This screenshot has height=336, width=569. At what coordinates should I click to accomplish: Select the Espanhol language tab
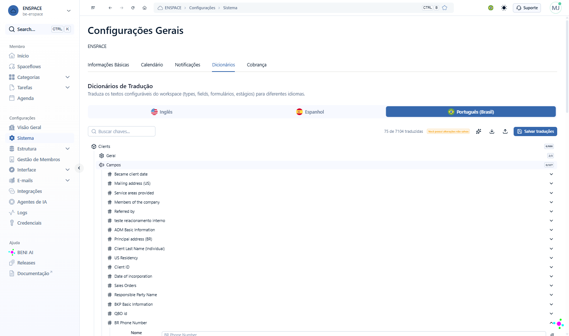coord(310,112)
